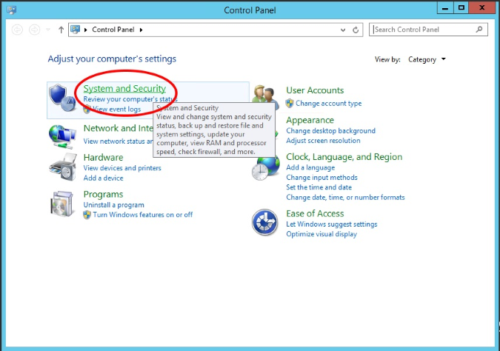Expand the arrow before Control Panel breadcrumb
This screenshot has height=351, width=500.
click(x=85, y=30)
